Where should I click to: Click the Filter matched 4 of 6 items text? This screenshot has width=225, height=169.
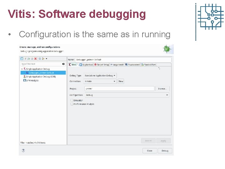click(x=33, y=143)
